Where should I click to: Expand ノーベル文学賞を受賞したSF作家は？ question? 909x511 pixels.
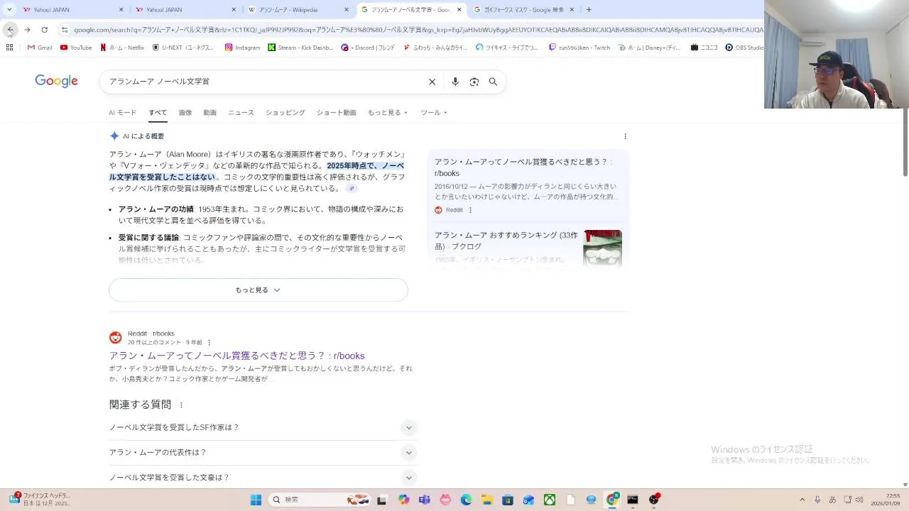(263, 427)
